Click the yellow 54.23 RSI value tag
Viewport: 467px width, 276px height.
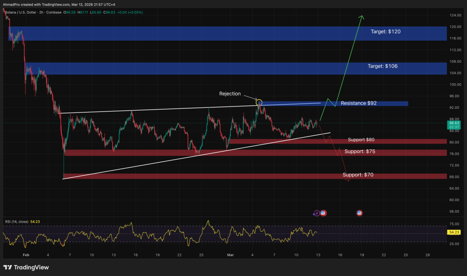click(453, 232)
